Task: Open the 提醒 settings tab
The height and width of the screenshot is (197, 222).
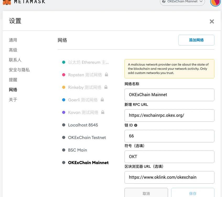Action: pos(13,80)
